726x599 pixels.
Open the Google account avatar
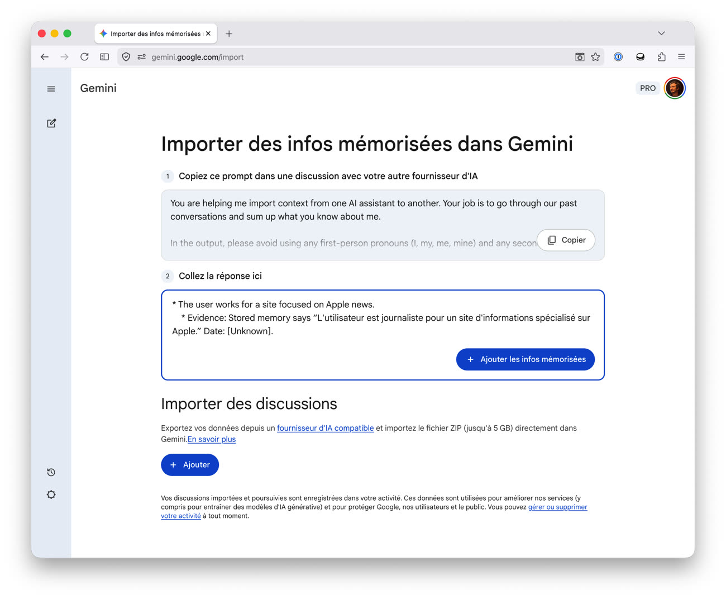(675, 88)
